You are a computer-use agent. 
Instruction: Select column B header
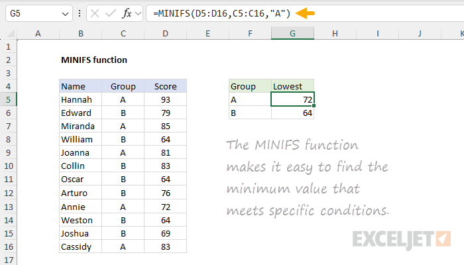(x=80, y=33)
